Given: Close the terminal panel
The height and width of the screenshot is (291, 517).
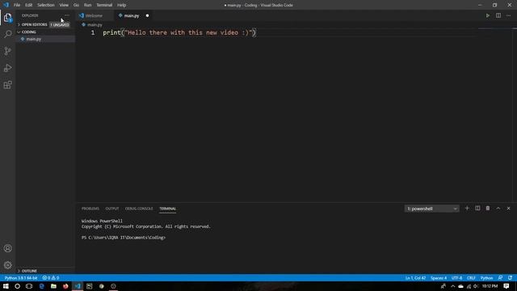Looking at the screenshot, I should tap(508, 209).
